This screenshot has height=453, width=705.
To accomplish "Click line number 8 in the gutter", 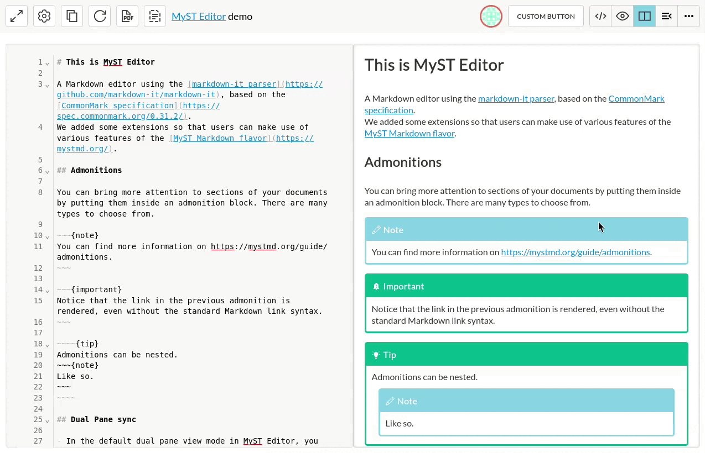I will pyautogui.click(x=40, y=192).
